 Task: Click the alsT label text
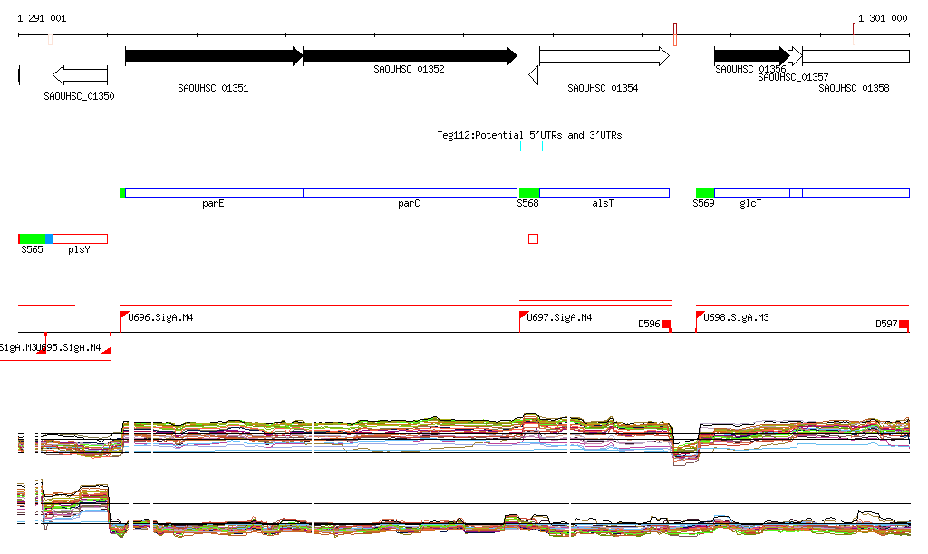point(603,204)
